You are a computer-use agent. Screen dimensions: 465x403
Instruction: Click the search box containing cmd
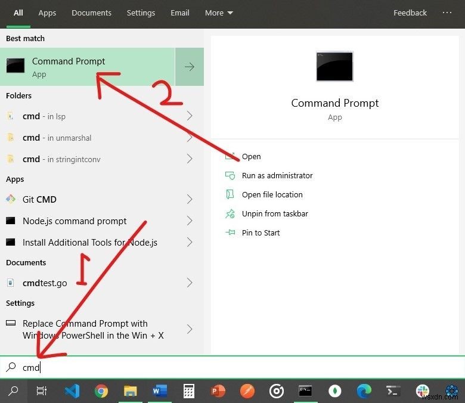point(232,367)
